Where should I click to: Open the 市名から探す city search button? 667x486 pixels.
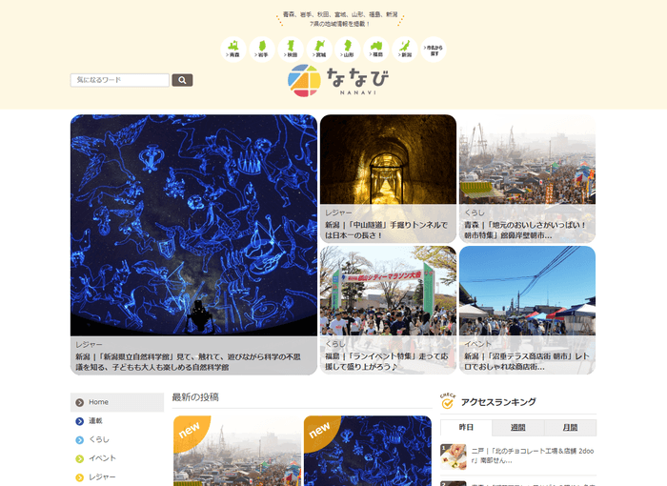[434, 50]
